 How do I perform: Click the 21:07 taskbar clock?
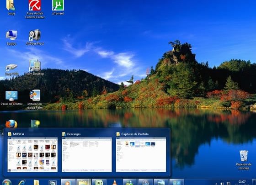click(242, 182)
